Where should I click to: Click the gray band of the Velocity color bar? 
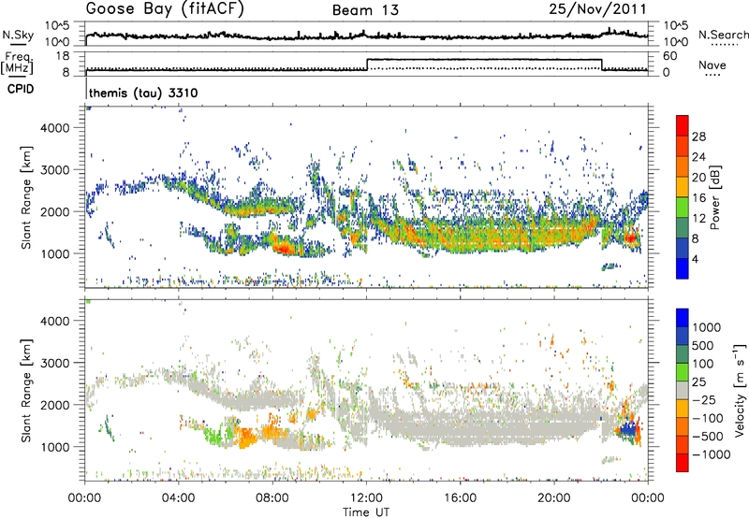(683, 391)
